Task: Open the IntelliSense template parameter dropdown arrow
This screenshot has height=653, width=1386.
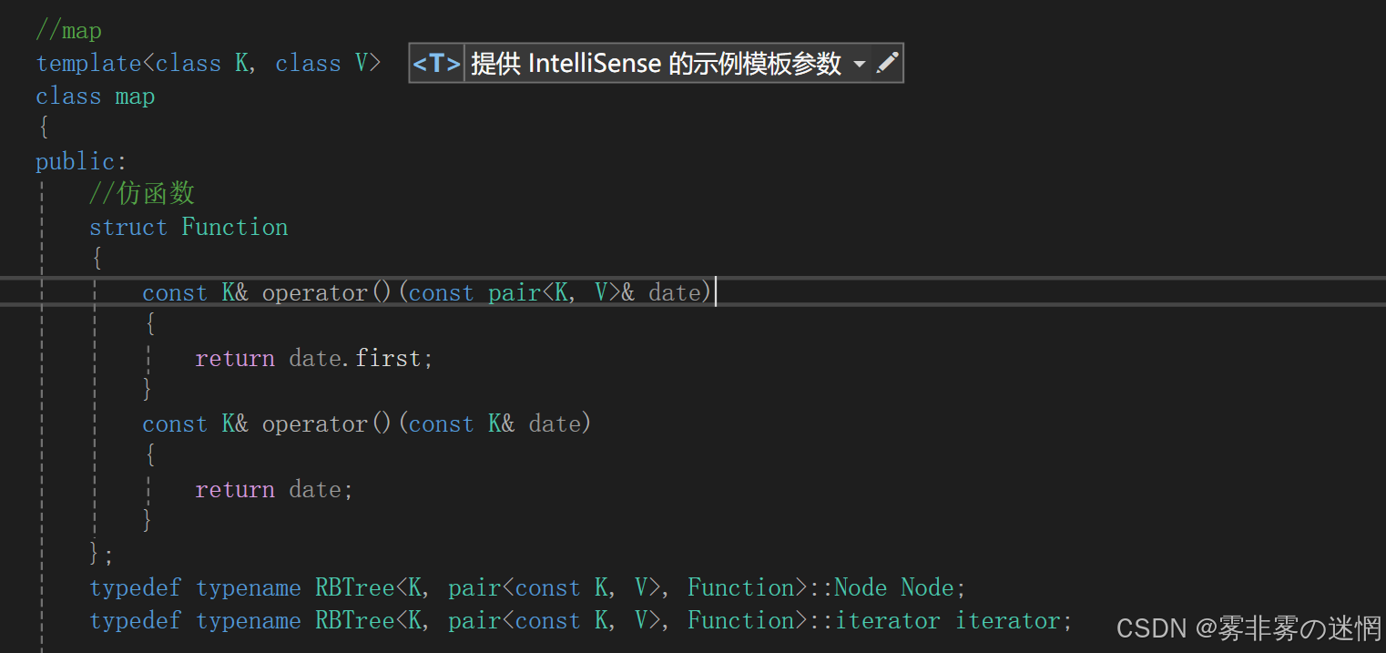Action: click(860, 65)
